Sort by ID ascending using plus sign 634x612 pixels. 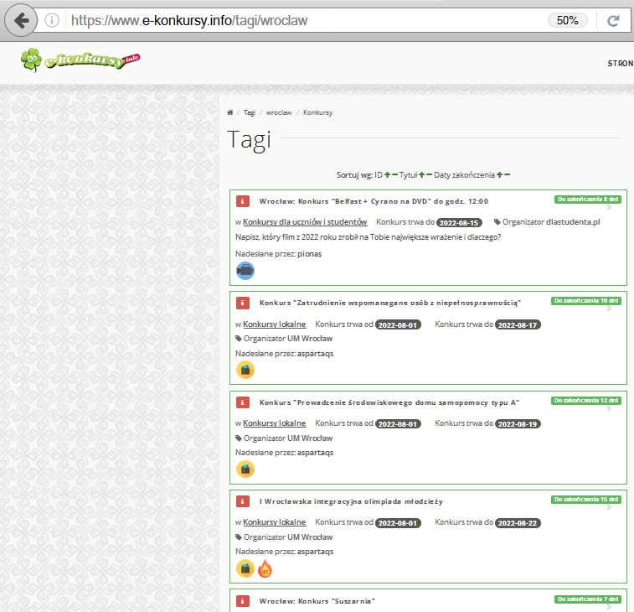(x=387, y=174)
